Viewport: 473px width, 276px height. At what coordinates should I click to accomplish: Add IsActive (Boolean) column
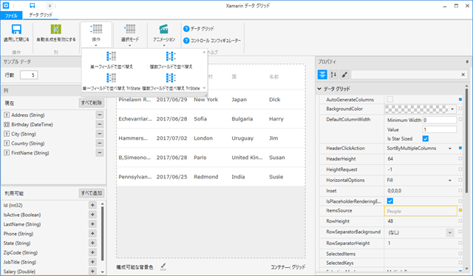tap(92, 215)
